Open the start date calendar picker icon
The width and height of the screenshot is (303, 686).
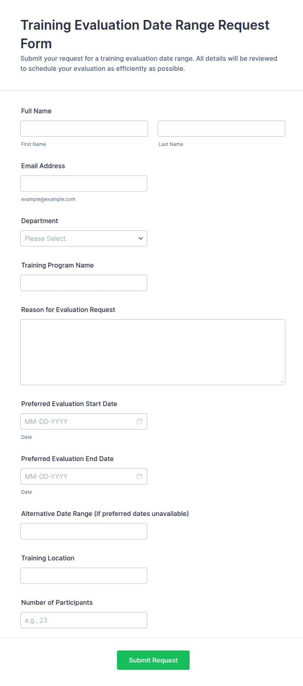click(139, 422)
